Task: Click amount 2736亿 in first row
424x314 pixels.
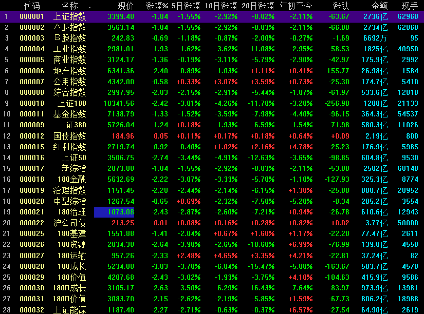Action: coord(375,17)
